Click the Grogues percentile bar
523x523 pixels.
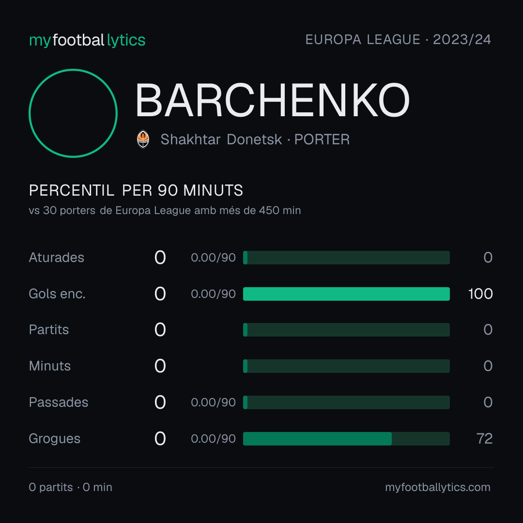[346, 439]
